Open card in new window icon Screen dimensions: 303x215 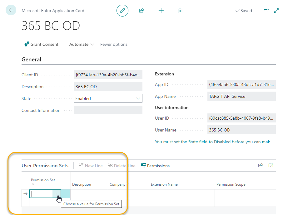click(266, 11)
